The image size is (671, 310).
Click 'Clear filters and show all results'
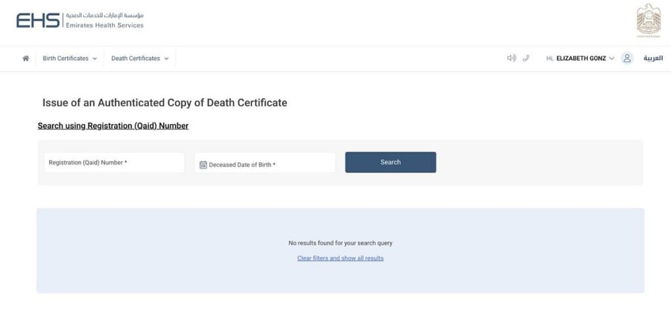340,258
